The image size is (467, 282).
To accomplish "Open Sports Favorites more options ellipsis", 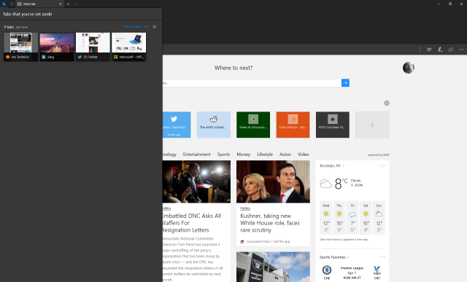I will point(382,257).
